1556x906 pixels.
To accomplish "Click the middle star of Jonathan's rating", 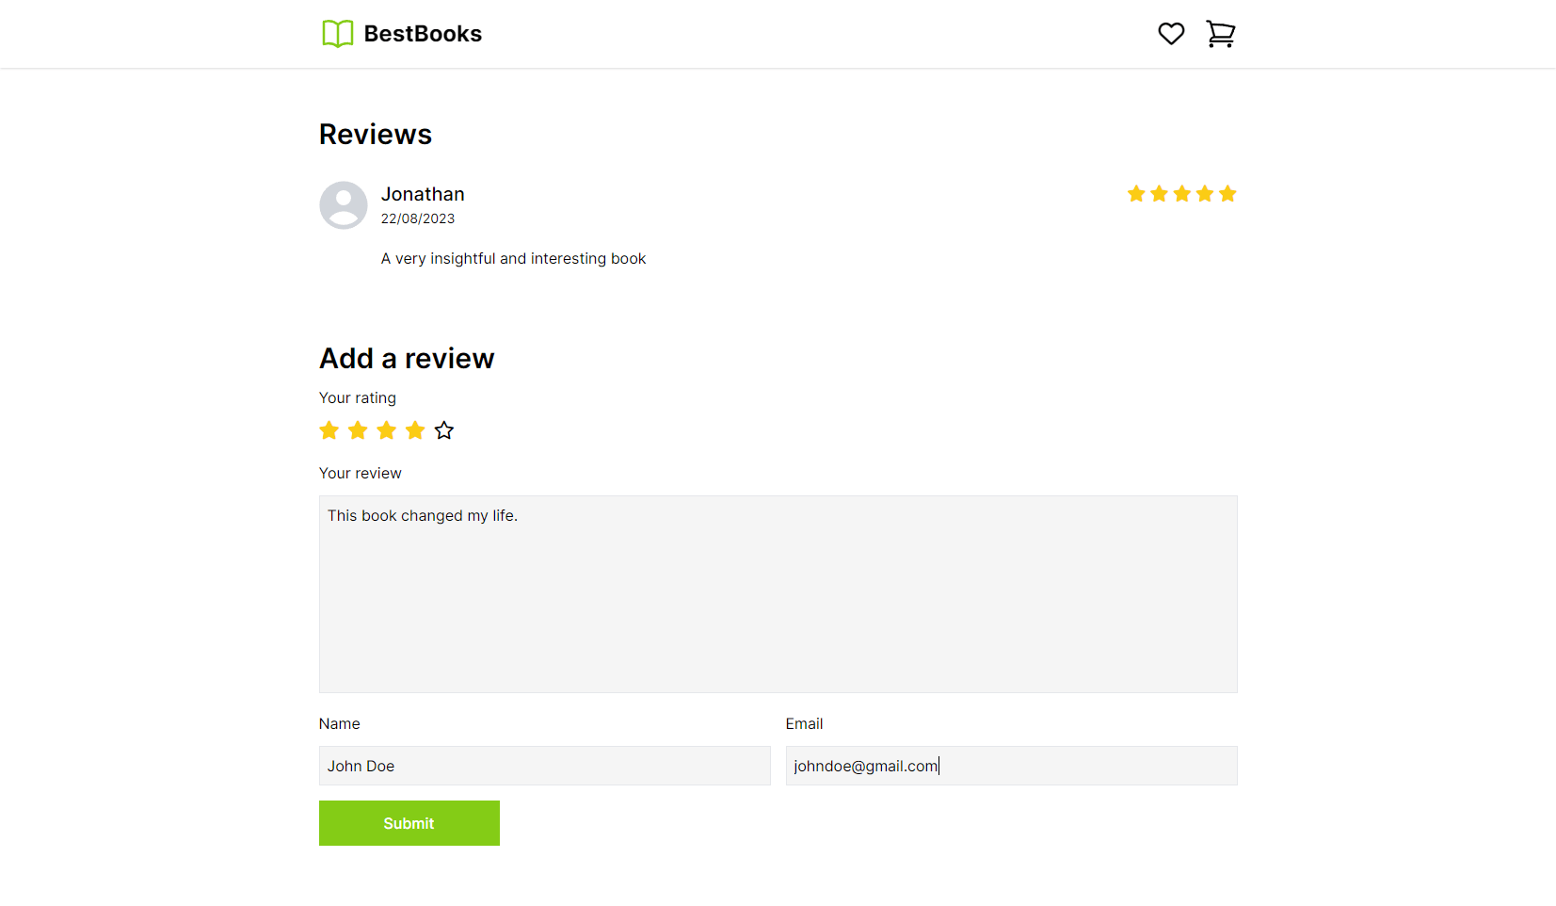I will coord(1182,194).
